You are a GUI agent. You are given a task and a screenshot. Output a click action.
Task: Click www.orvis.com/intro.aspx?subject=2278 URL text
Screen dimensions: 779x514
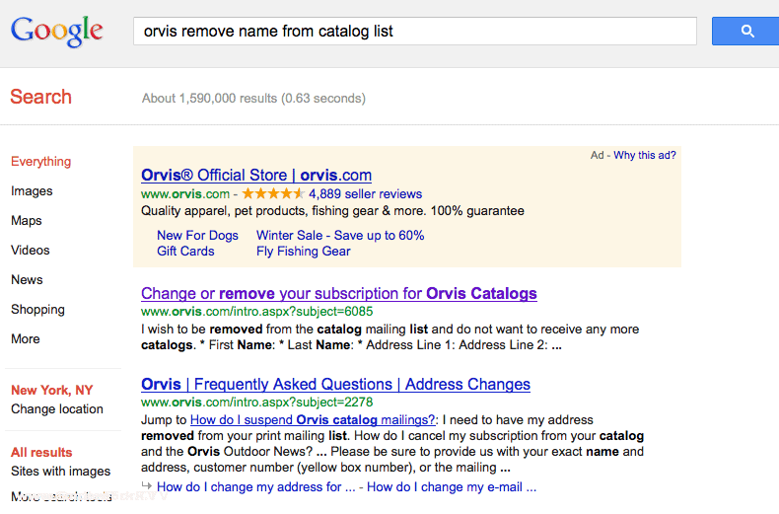point(256,403)
